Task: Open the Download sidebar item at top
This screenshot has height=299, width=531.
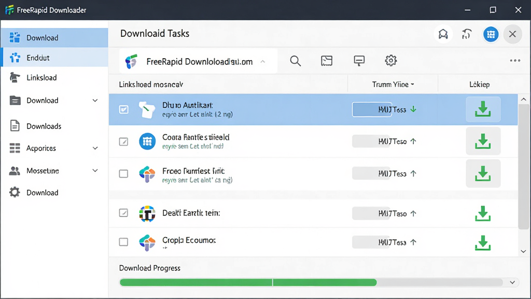Action: tap(54, 37)
